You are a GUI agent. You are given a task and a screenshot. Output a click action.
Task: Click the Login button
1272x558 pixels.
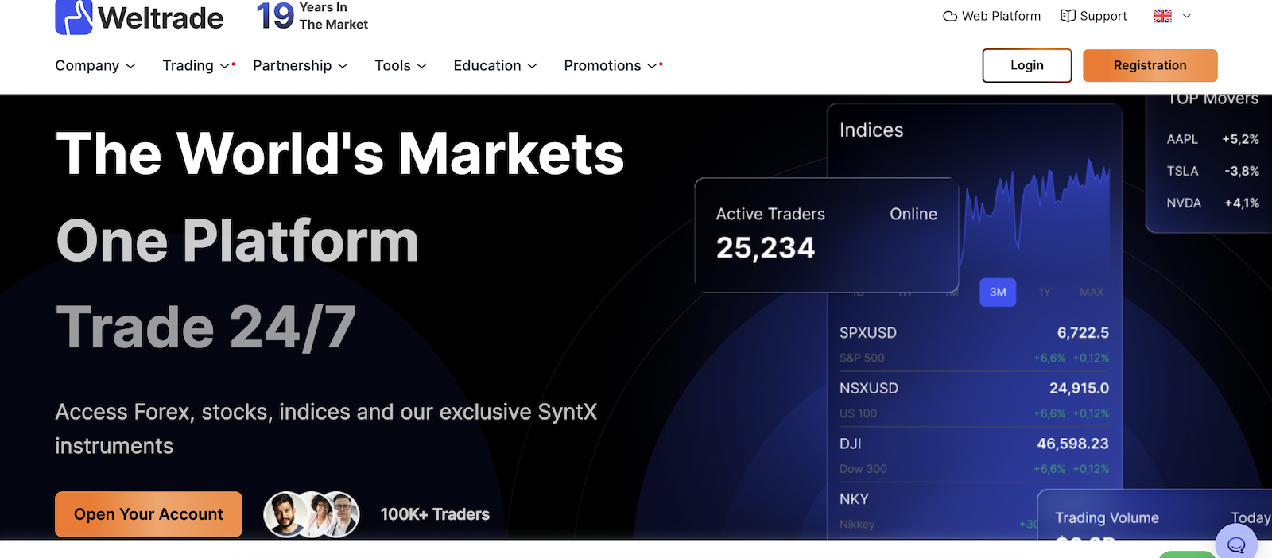point(1026,65)
